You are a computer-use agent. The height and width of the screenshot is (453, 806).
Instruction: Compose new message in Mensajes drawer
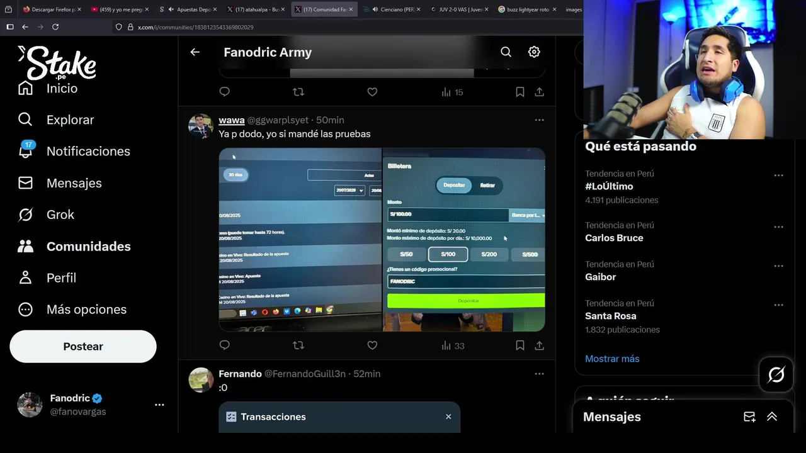click(749, 417)
